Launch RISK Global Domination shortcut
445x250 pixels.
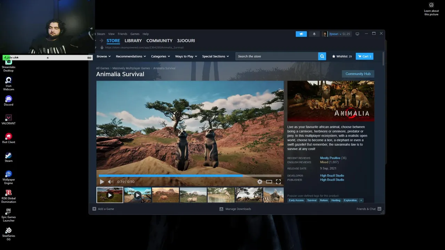pos(8,196)
